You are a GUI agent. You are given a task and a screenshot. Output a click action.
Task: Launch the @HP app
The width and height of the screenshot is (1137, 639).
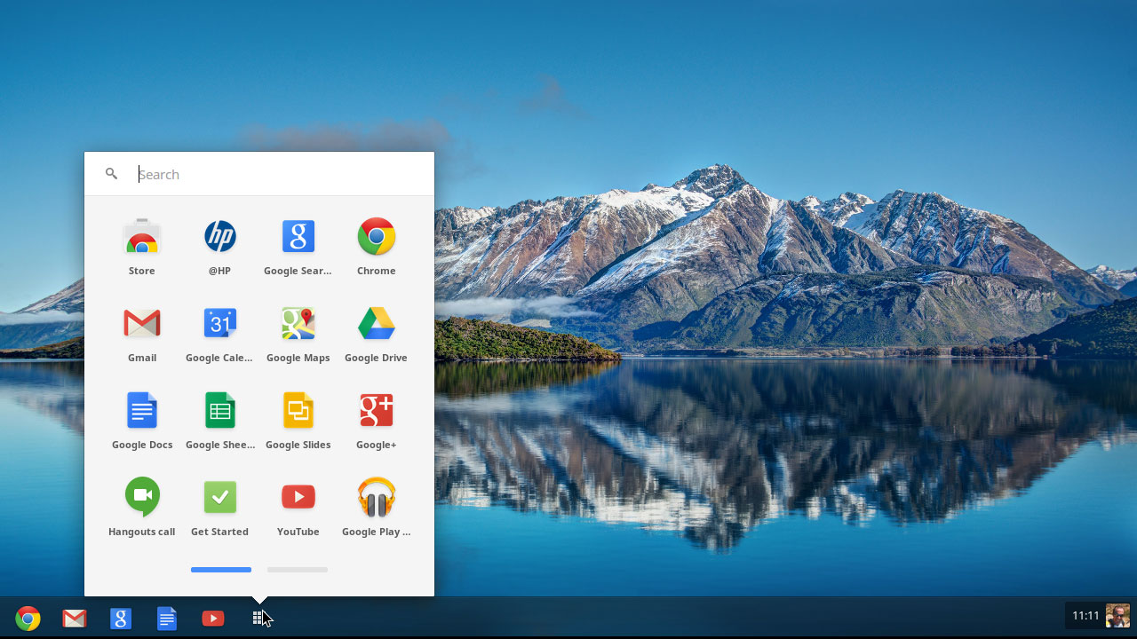tap(220, 237)
